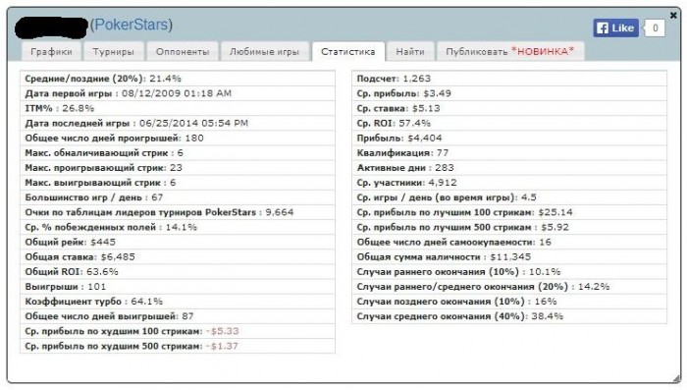Click the Макс. обналичивающий стрик row
Image resolution: width=687 pixels, height=390 pixels.
pyautogui.click(x=178, y=153)
